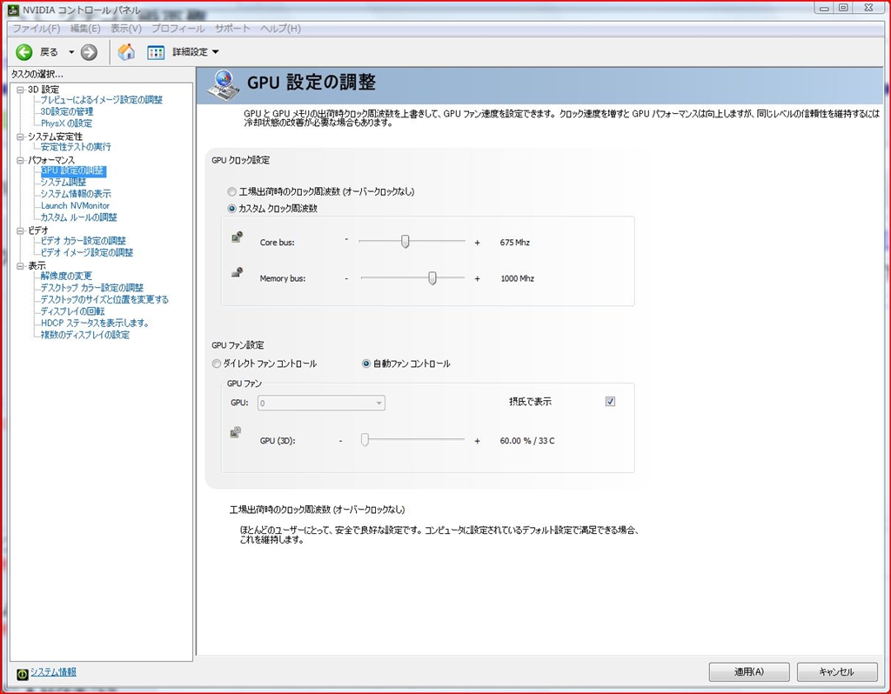This screenshot has width=891, height=694.
Task: Click the キャンセル button
Action: coord(836,672)
